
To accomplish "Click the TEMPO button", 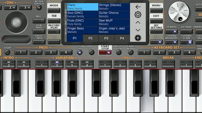I will [x=171, y=31].
